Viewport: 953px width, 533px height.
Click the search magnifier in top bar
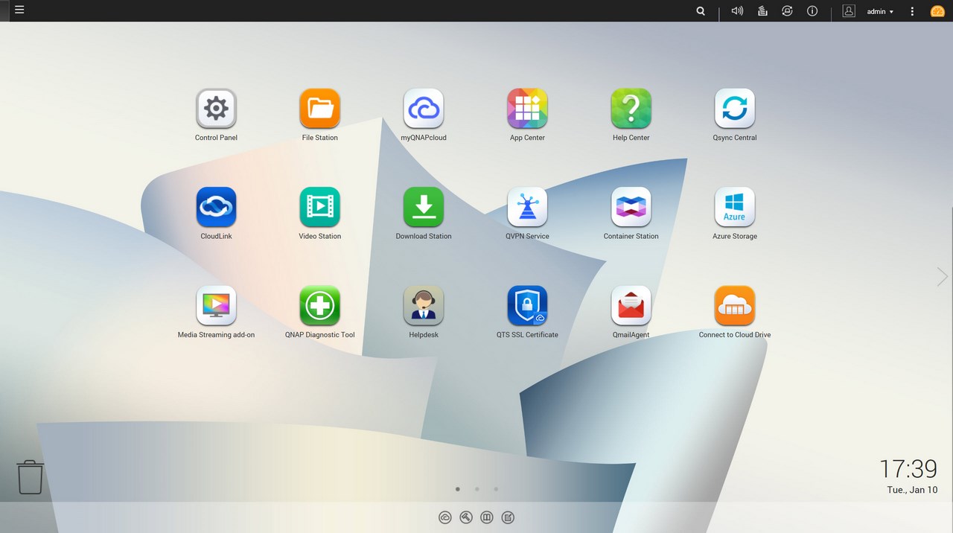click(x=701, y=11)
